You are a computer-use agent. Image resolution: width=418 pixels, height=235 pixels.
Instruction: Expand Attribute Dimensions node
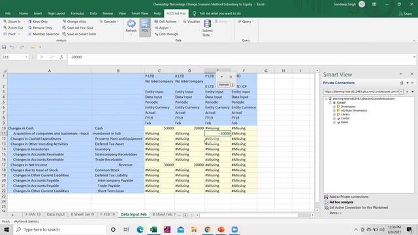[334, 110]
